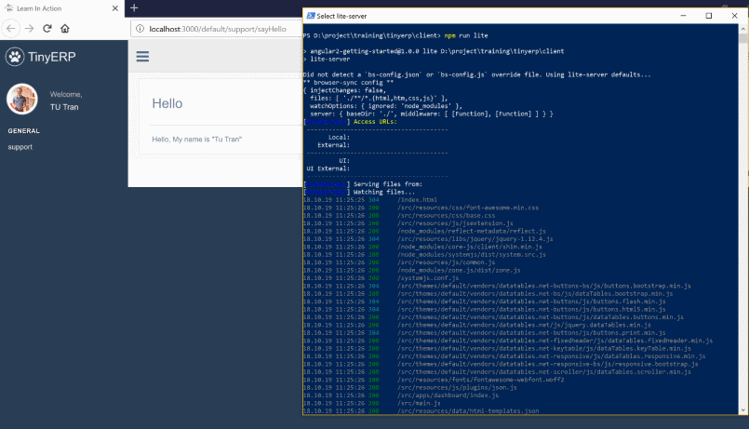This screenshot has width=749, height=429.
Task: Open the support menu item
Action: coord(20,147)
